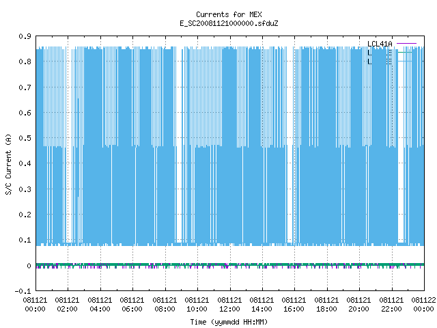Click the '081121 04:00' x-axis tick label
The width and height of the screenshot is (437, 328).
coord(100,305)
